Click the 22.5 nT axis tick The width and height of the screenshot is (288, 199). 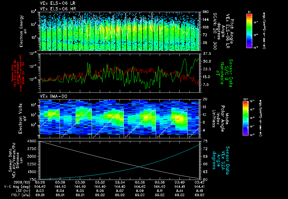coord(207,69)
